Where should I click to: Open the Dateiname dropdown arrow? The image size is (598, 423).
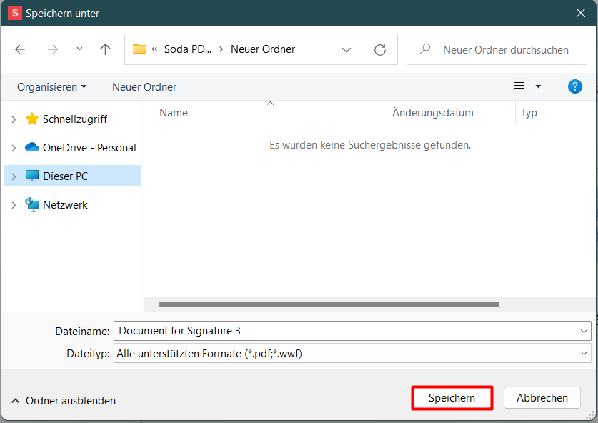584,331
